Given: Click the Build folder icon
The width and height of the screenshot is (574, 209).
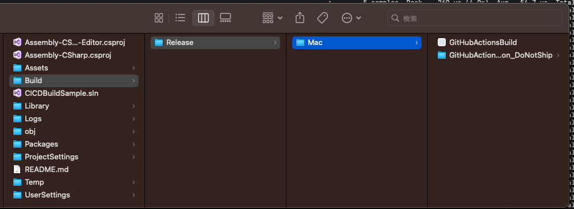Looking at the screenshot, I should pyautogui.click(x=17, y=80).
